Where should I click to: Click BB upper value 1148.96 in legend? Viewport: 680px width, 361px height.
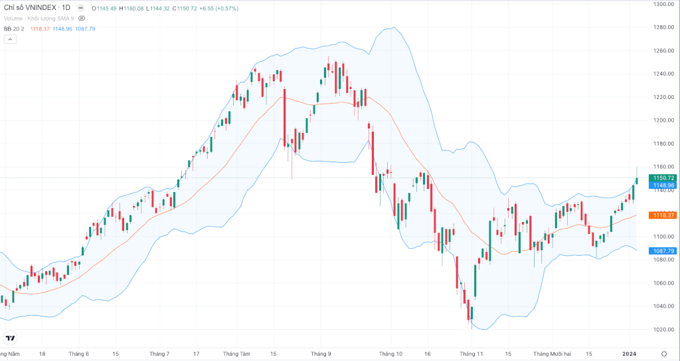62,29
